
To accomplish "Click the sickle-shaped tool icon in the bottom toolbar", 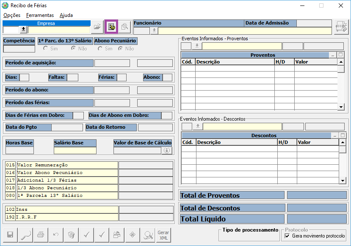I will pos(25,235).
